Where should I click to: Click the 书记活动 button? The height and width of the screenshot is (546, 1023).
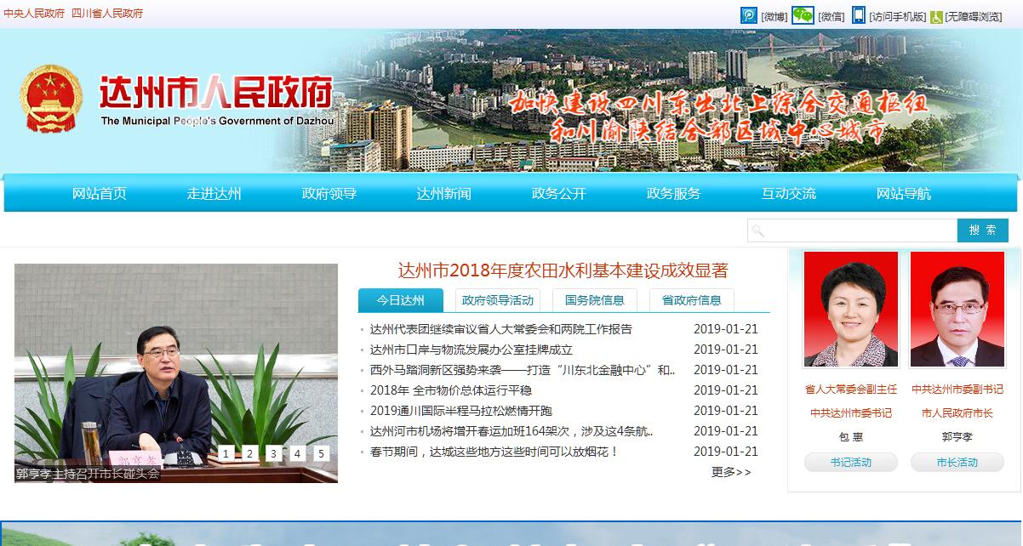click(850, 463)
